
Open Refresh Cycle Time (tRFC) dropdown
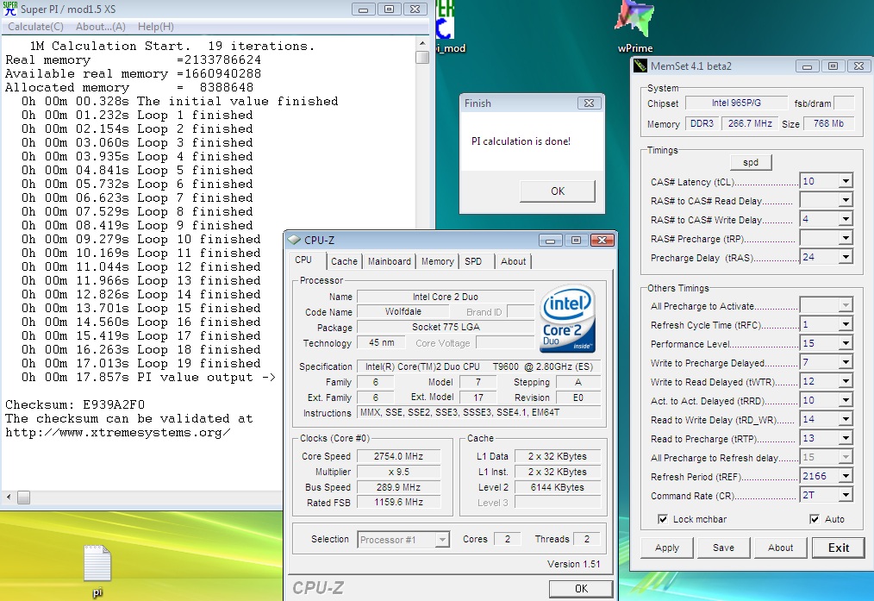pyautogui.click(x=846, y=324)
